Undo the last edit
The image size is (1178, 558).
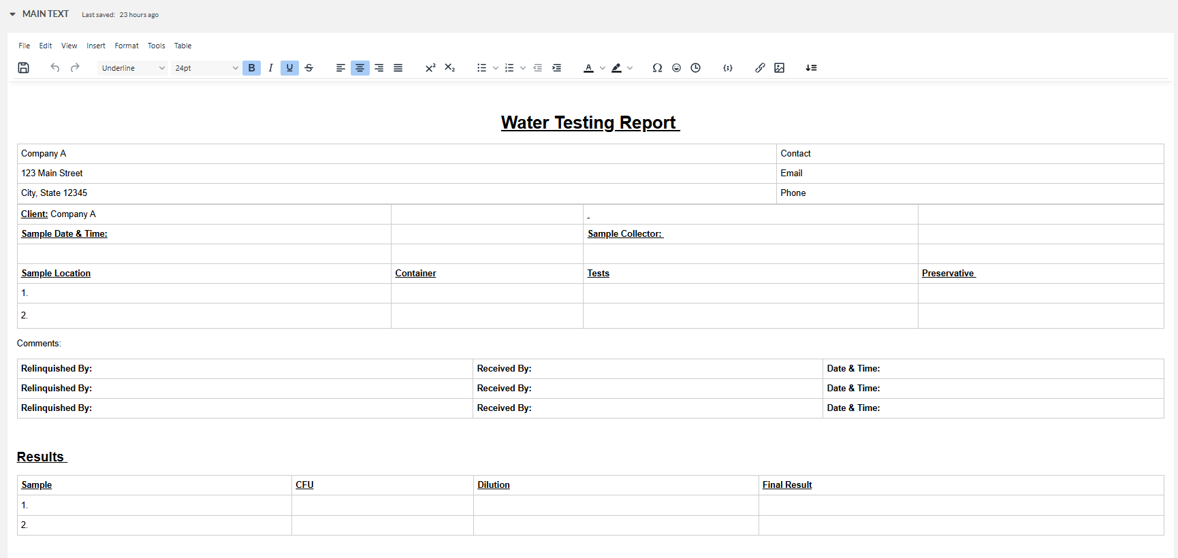[55, 67]
